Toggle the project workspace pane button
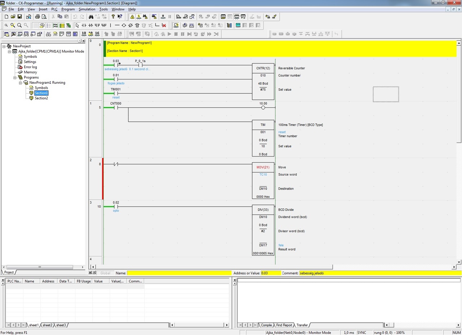The width and height of the screenshot is (462, 335). click(x=6, y=34)
